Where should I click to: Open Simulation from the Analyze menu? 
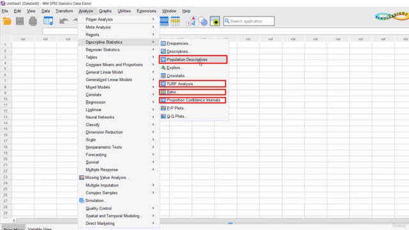(x=119, y=201)
